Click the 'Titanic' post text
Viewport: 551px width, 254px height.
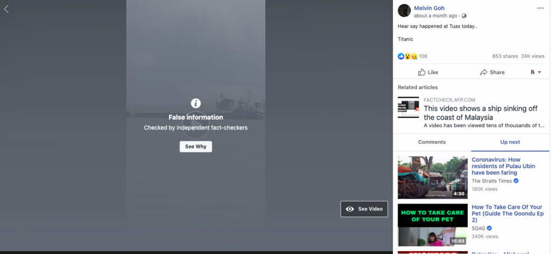(406, 39)
